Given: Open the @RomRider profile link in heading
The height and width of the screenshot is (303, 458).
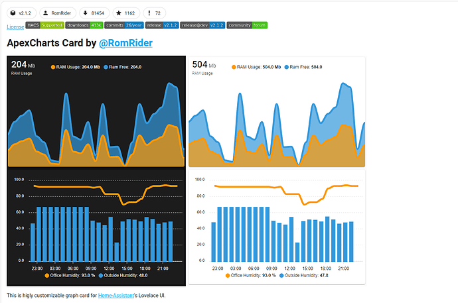Looking at the screenshot, I should pyautogui.click(x=125, y=43).
